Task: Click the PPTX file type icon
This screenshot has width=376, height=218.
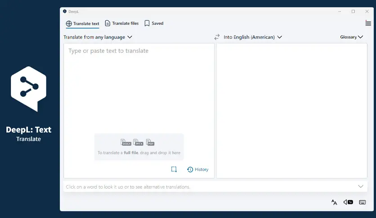Action: pyautogui.click(x=139, y=142)
